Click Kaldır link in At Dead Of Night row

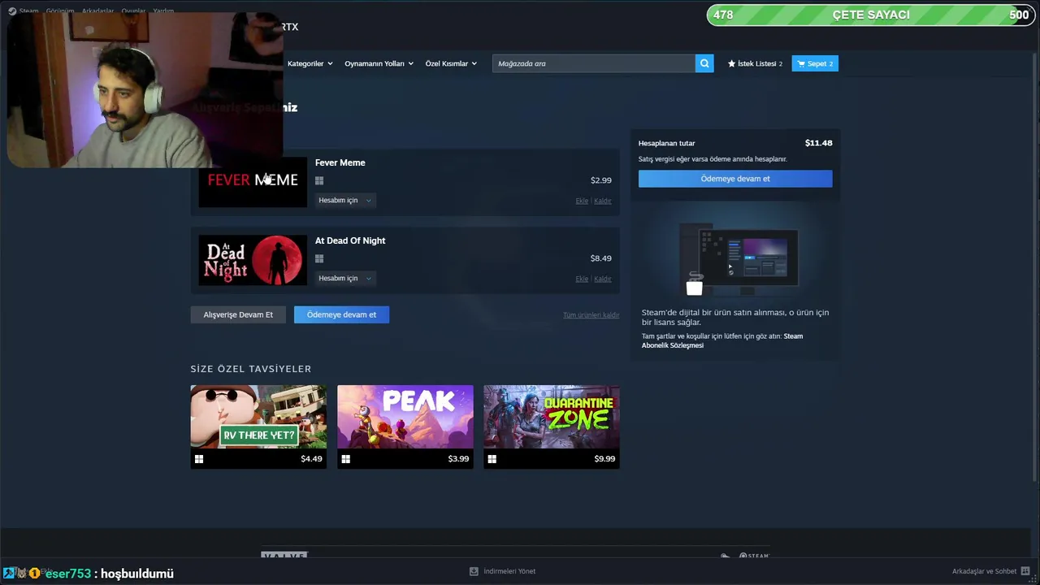click(x=603, y=279)
